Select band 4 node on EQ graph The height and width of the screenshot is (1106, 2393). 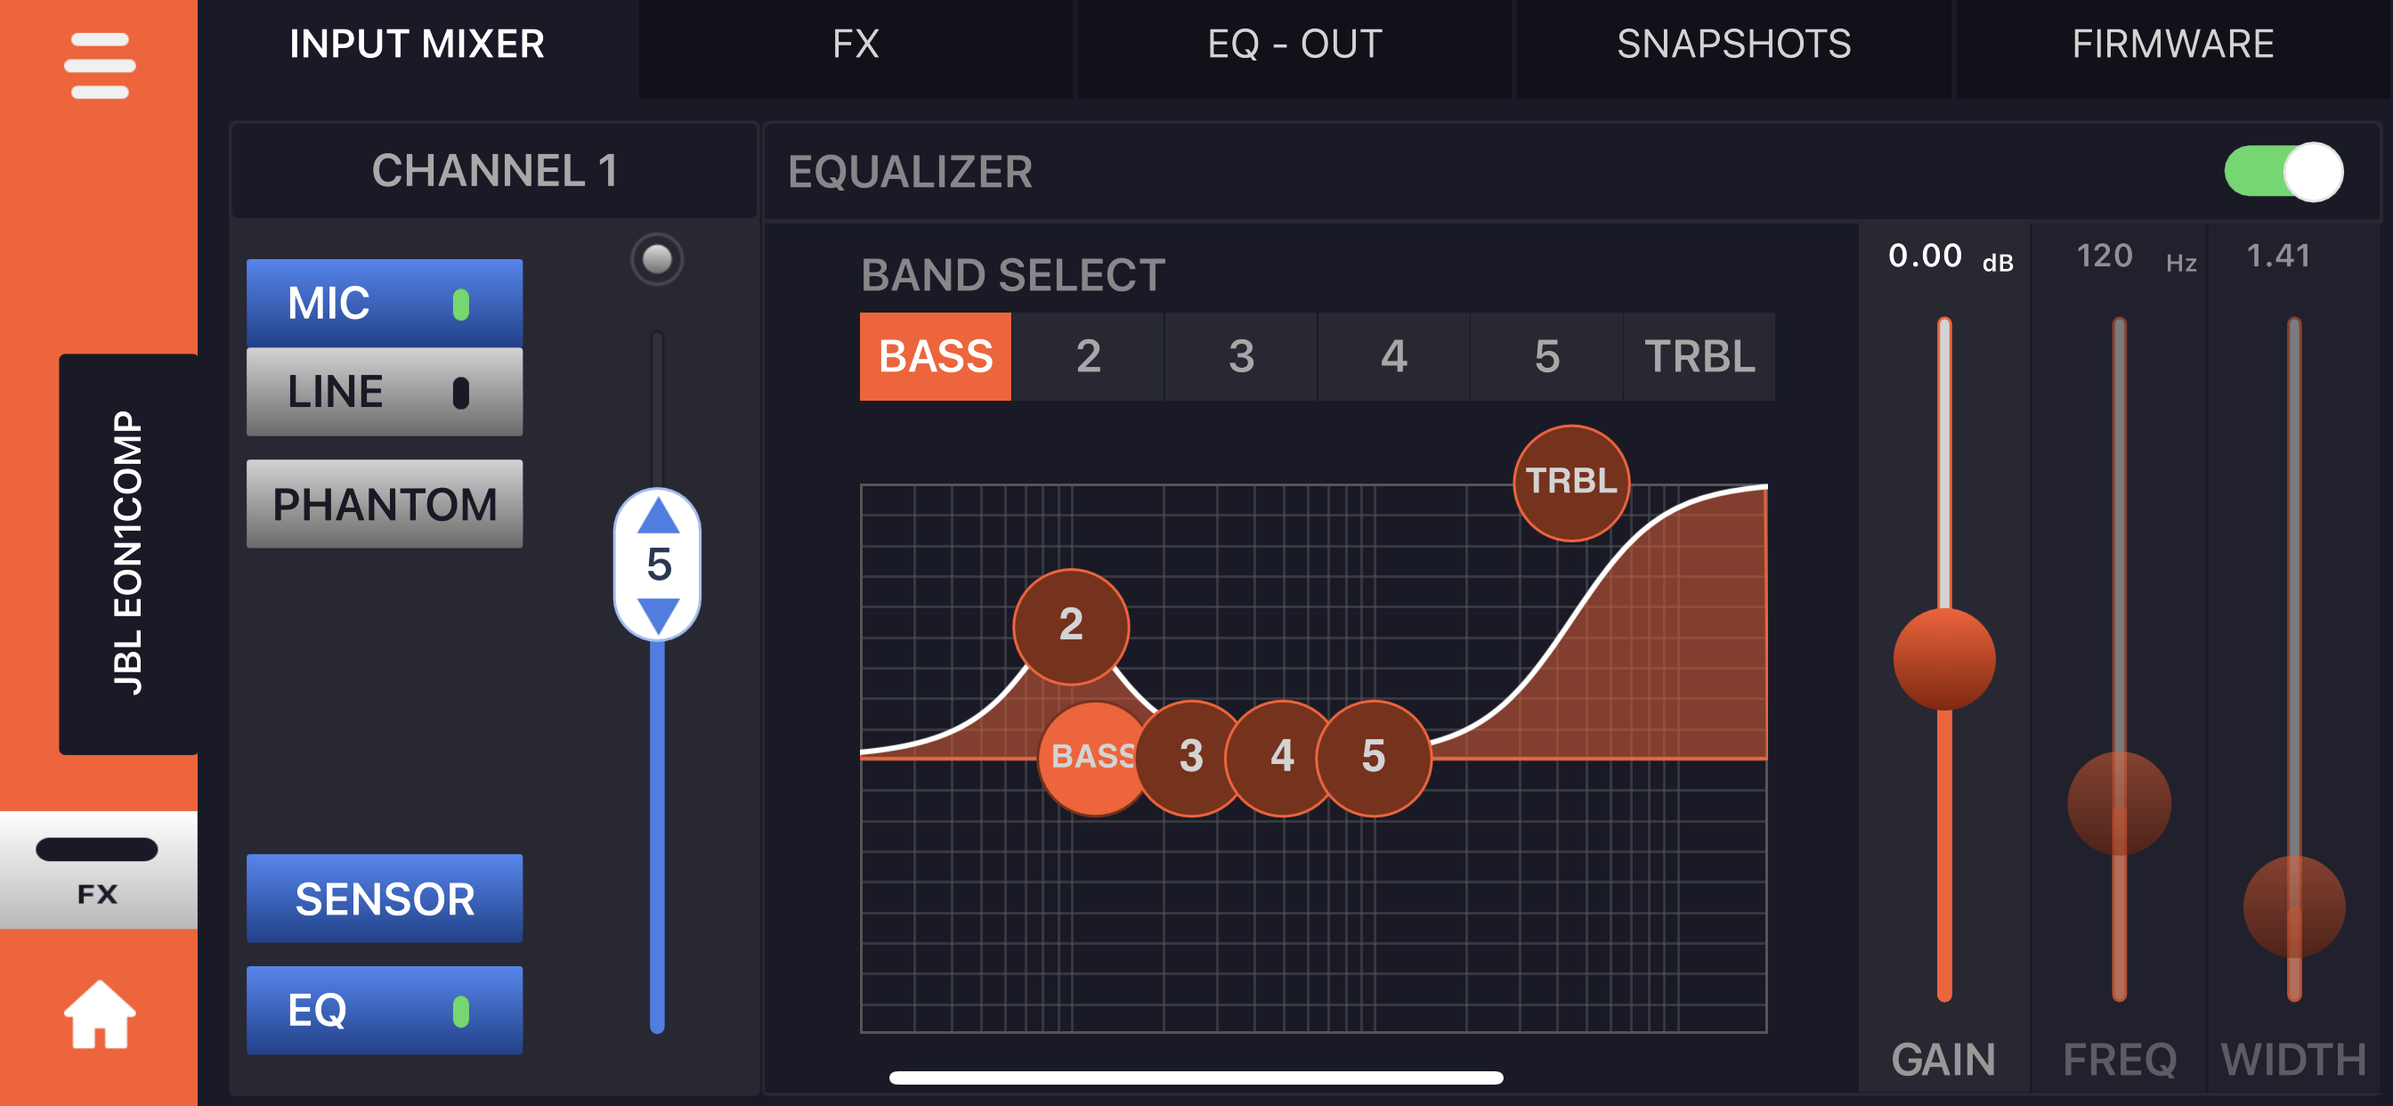(x=1282, y=758)
